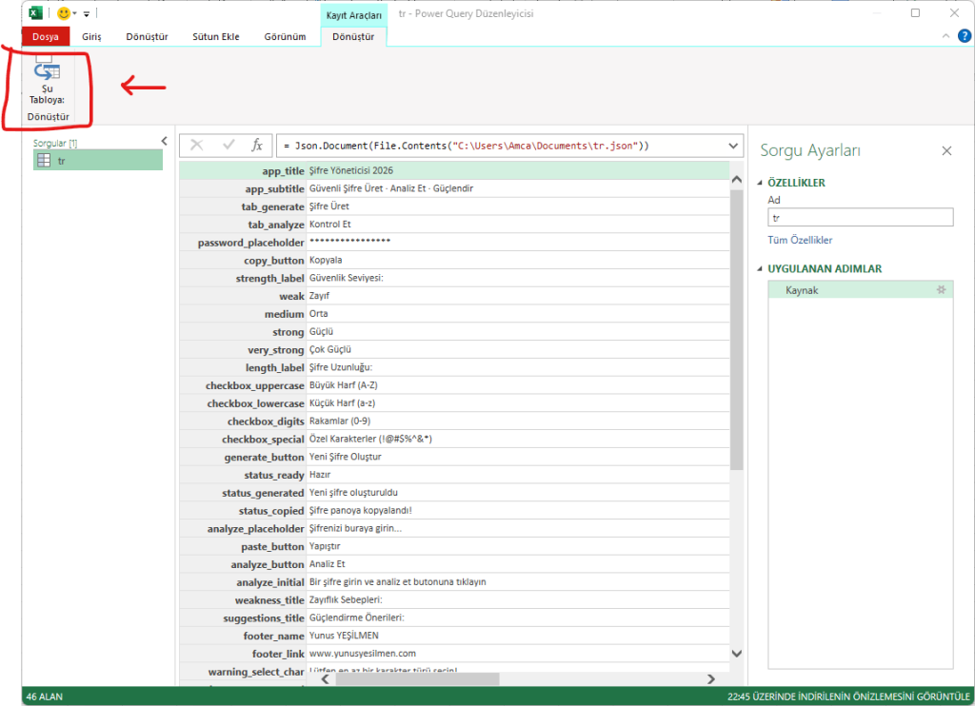Image resolution: width=975 pixels, height=706 pixels.
Task: Select the password_placeholder field name
Action: coord(250,243)
